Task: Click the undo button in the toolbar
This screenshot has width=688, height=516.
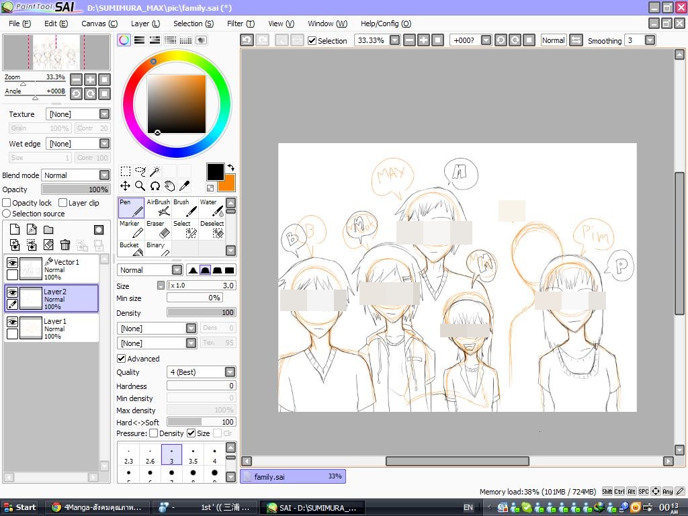Action: 247,40
